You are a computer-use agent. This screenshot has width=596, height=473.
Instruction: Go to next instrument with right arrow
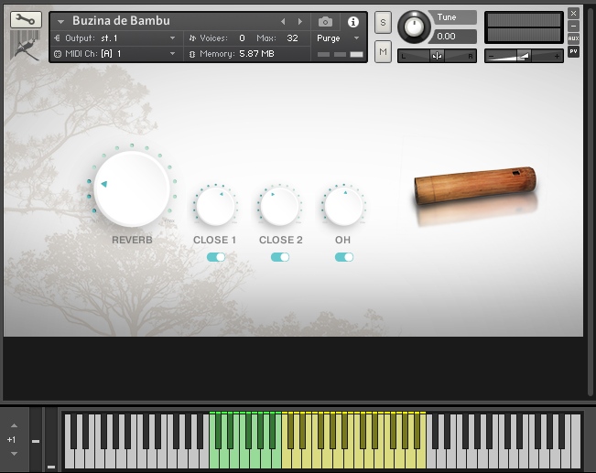pos(299,21)
